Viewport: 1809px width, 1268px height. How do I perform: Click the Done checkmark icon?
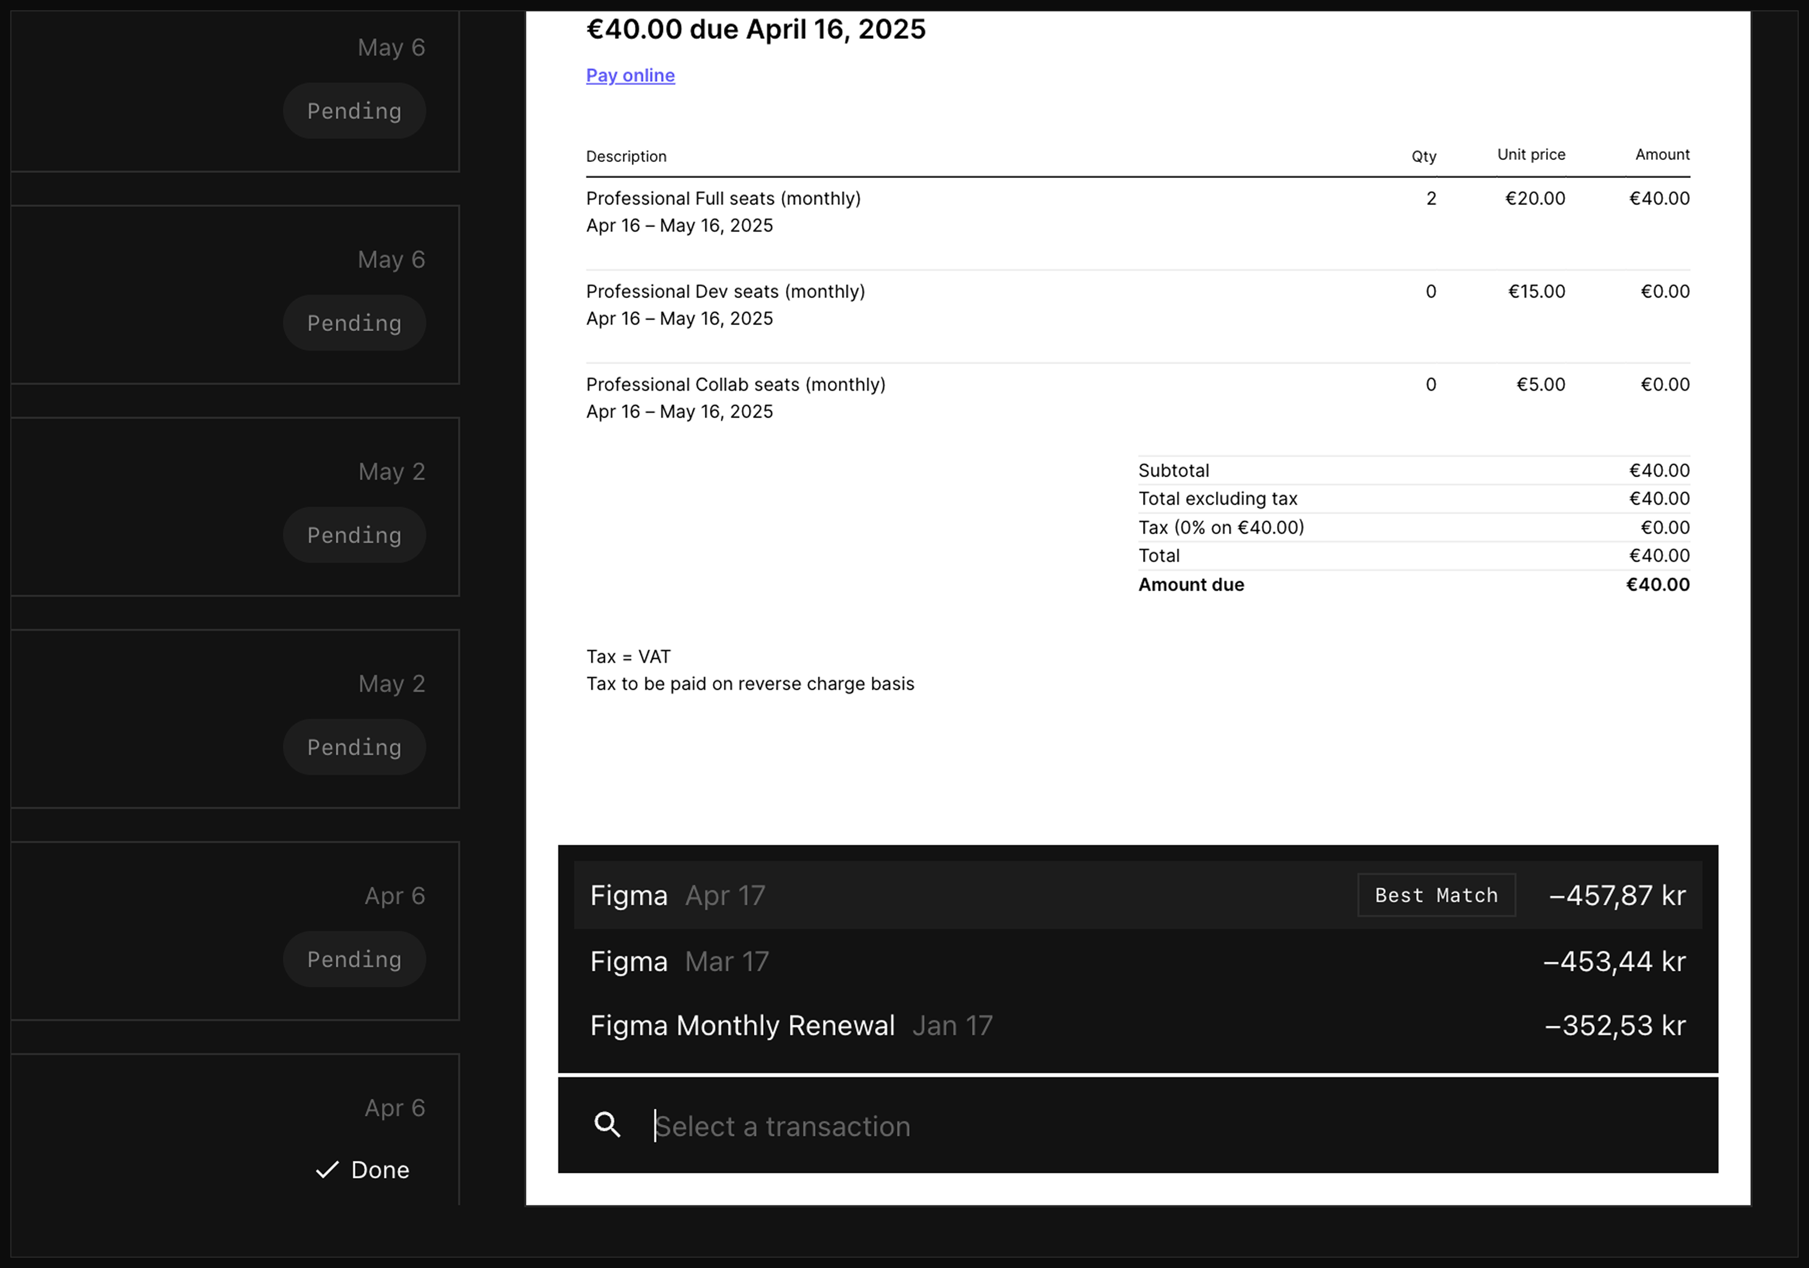(327, 1170)
